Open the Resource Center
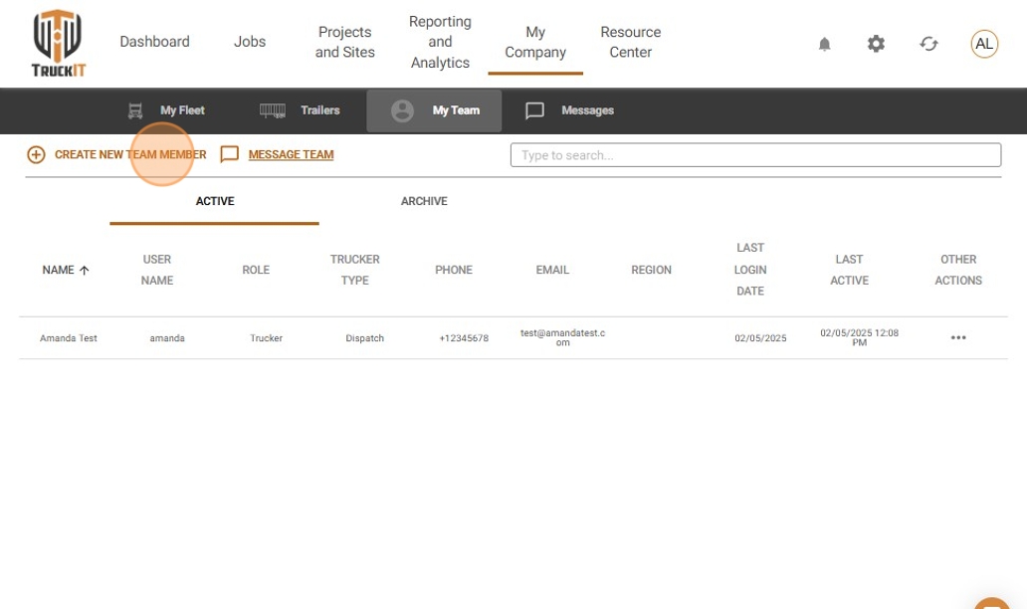 [x=631, y=42]
